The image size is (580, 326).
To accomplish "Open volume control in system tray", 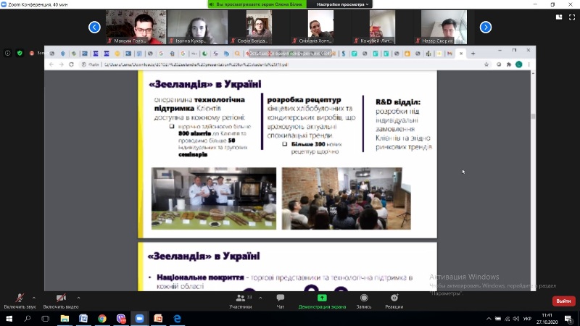I will click(516, 319).
